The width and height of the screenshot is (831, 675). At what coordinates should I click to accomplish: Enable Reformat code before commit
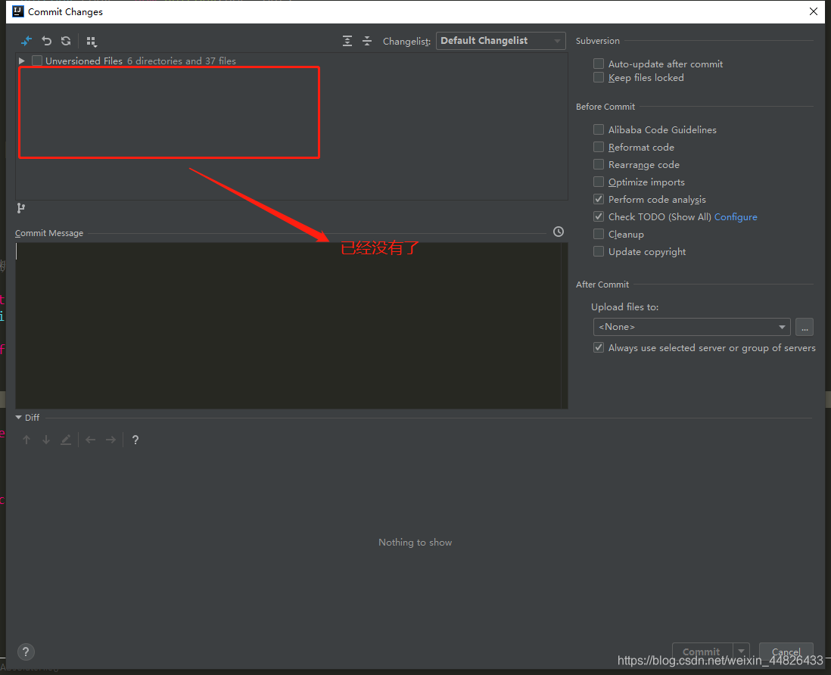(598, 147)
